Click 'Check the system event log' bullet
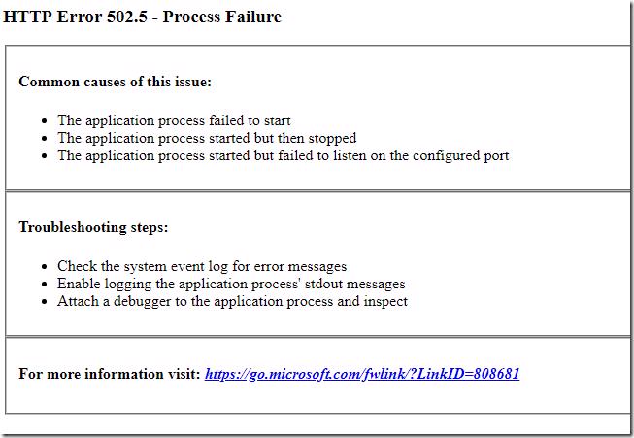The image size is (634, 438). click(x=202, y=266)
